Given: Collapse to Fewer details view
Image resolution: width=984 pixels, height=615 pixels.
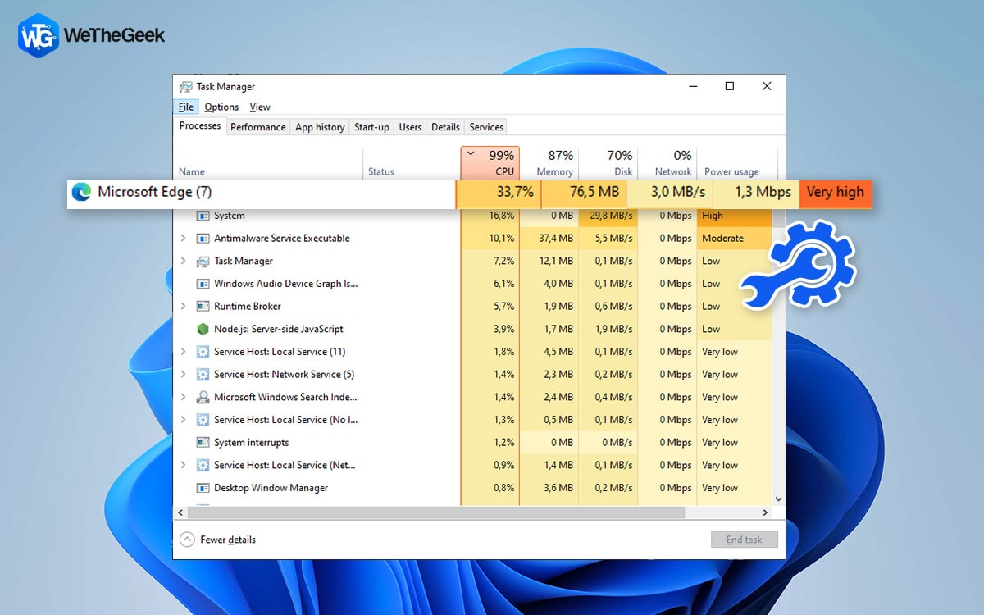Looking at the screenshot, I should (x=225, y=540).
